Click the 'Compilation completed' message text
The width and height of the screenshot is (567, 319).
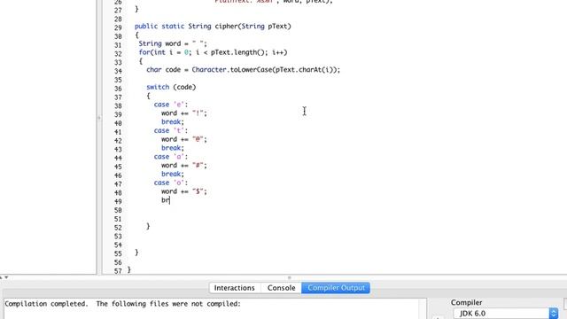122,304
